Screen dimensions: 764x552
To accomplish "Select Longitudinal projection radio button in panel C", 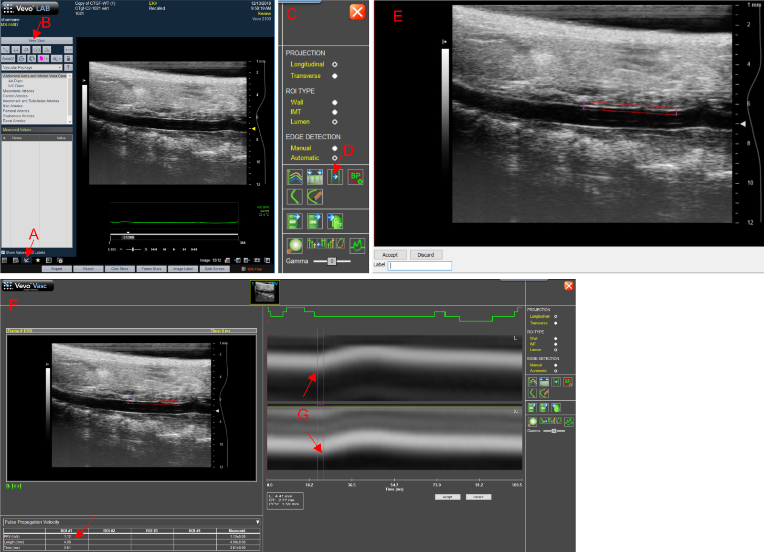I will tap(335, 64).
